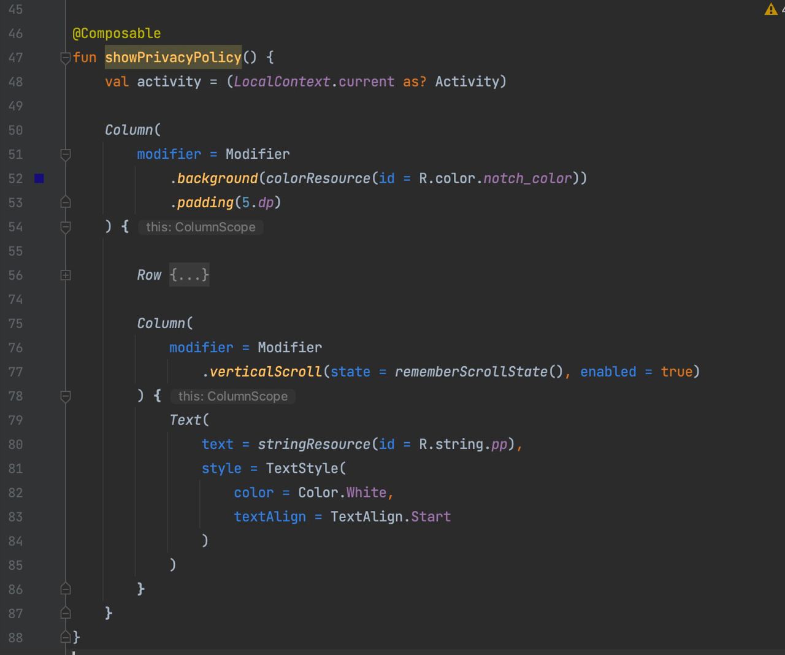Collapse the showPrivacyPolicy function fold on line 47
This screenshot has width=785, height=655.
[66, 58]
